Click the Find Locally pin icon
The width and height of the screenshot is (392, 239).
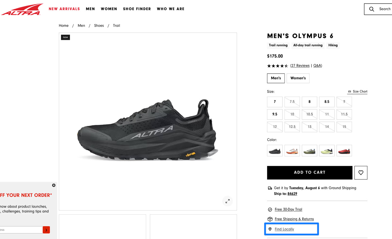[270, 229]
